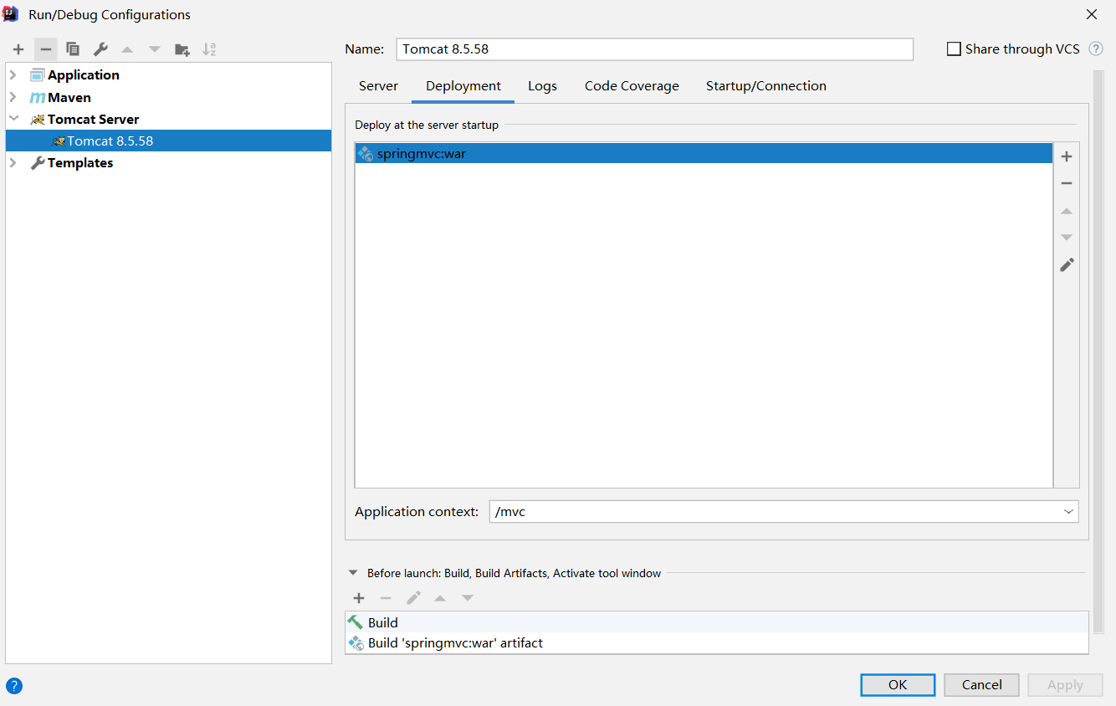The height and width of the screenshot is (706, 1116).
Task: Click the Cancel button
Action: pos(982,685)
